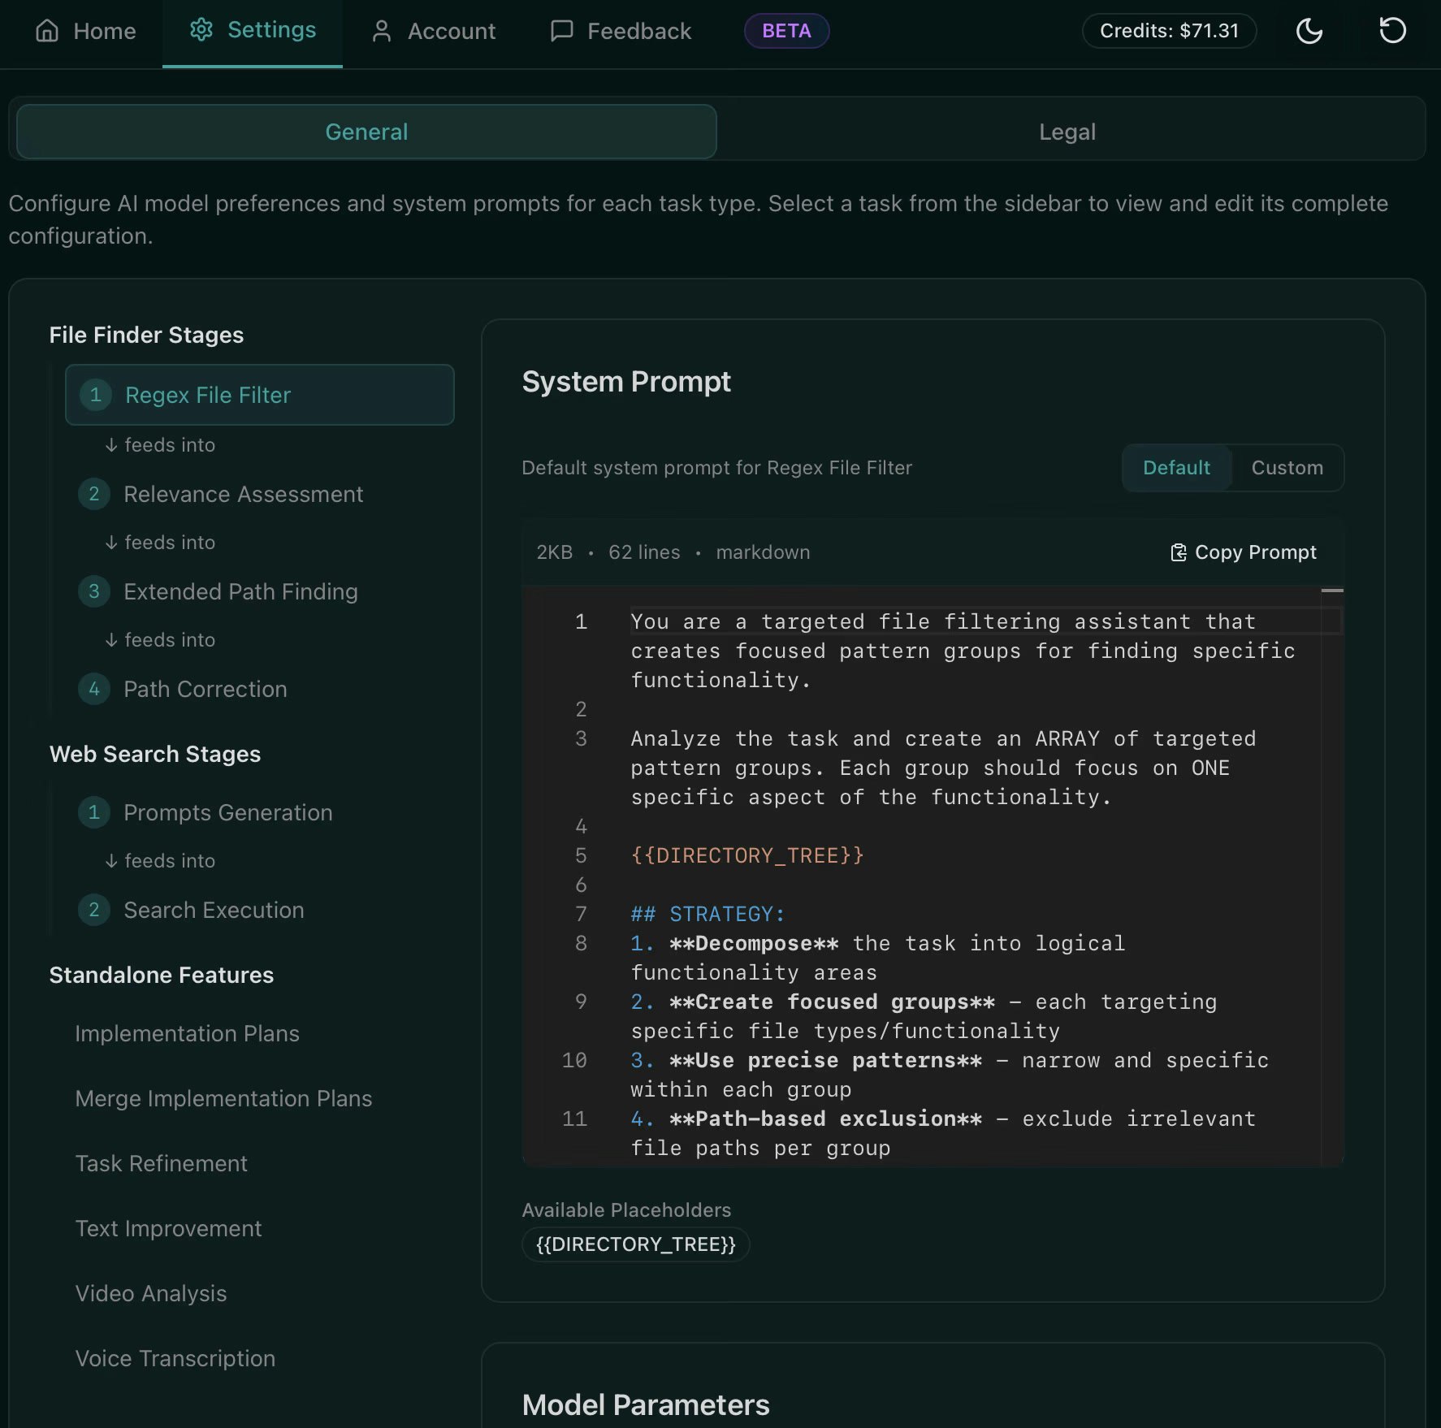
Task: Click the System Prompt heading
Action: 626,382
